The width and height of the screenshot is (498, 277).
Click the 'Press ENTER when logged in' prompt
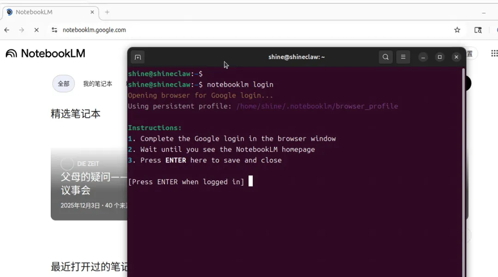click(186, 182)
